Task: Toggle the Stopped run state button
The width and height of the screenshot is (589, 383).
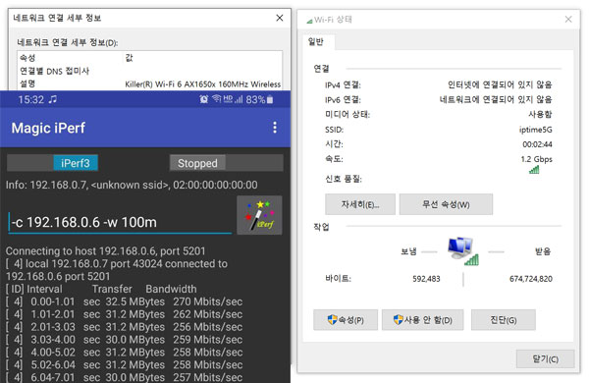Action: [197, 163]
